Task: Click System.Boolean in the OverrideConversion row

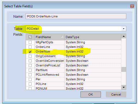Action: click(77, 61)
